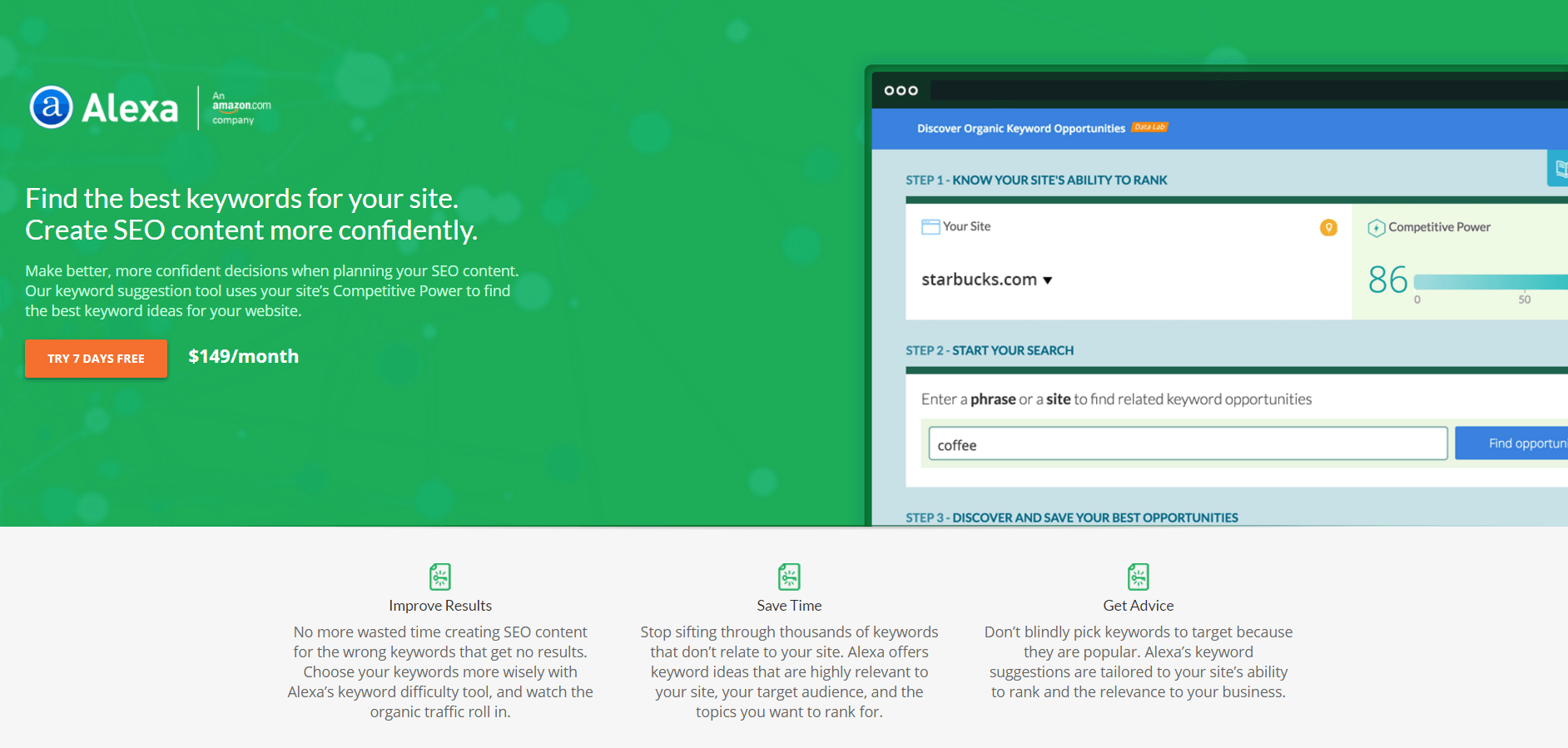Image resolution: width=1568 pixels, height=748 pixels.
Task: Click the coffee keyword input field
Action: tap(1188, 443)
